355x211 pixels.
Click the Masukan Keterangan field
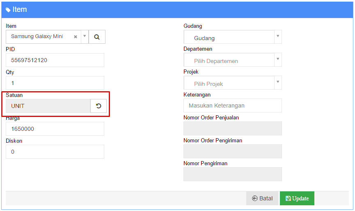[x=233, y=105]
